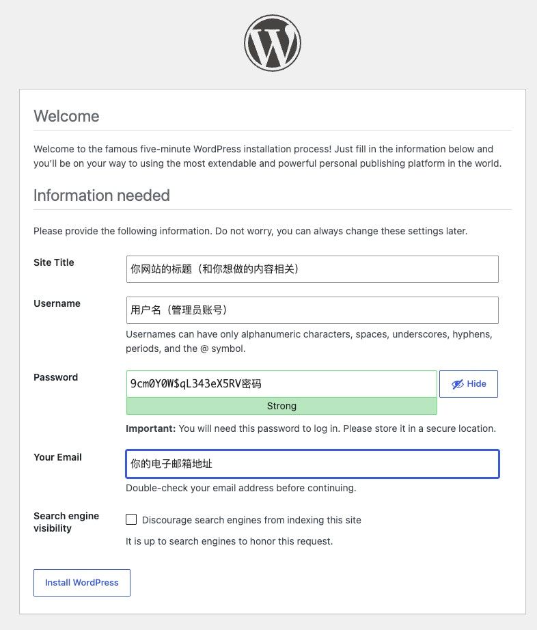The width and height of the screenshot is (537, 630).
Task: Click the Double-check your email hint text
Action: 241,488
